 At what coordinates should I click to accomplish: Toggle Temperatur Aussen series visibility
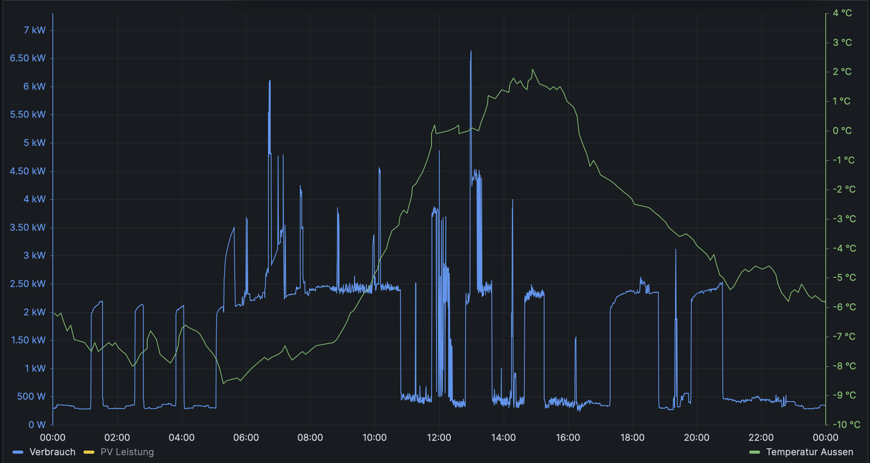[809, 452]
